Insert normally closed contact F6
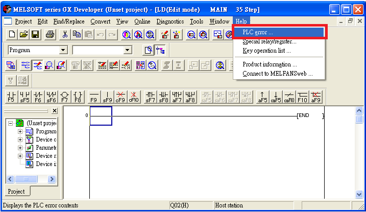 tap(38, 97)
